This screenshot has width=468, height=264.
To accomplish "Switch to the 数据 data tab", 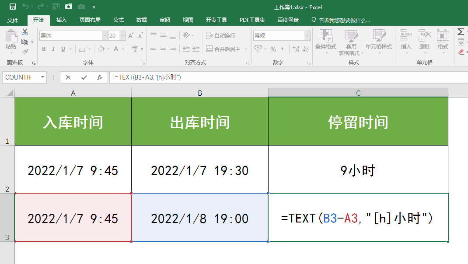I will [141, 20].
